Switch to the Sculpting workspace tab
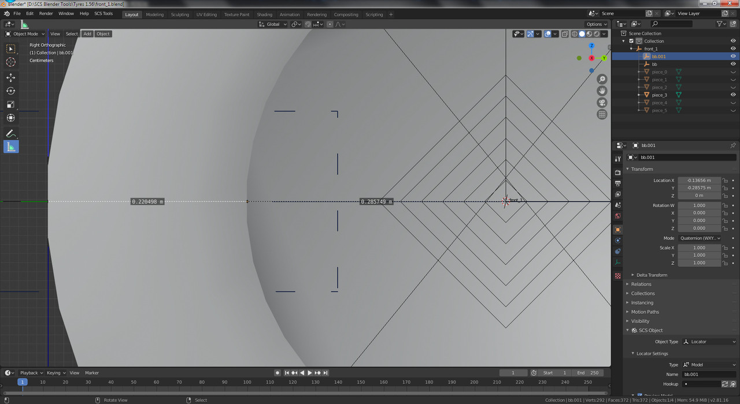740x404 pixels. pyautogui.click(x=180, y=14)
